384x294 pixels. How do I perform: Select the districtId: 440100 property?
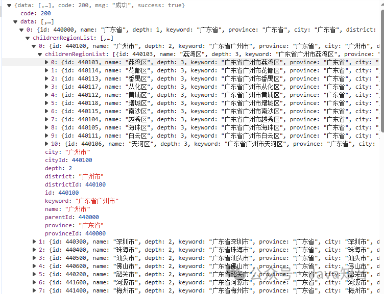click(x=75, y=184)
